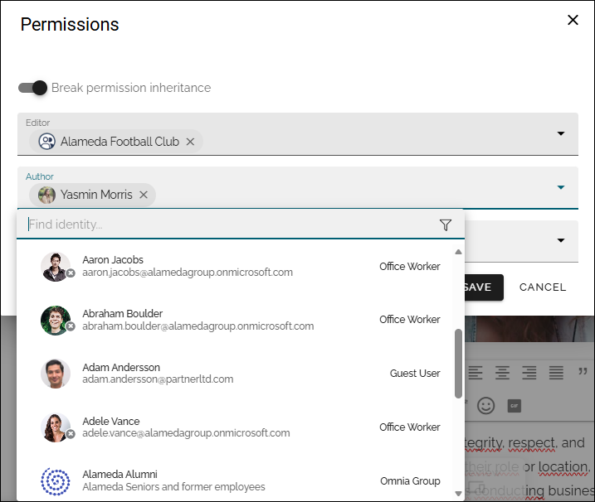Click the CANCEL button
The height and width of the screenshot is (502, 595).
(543, 287)
